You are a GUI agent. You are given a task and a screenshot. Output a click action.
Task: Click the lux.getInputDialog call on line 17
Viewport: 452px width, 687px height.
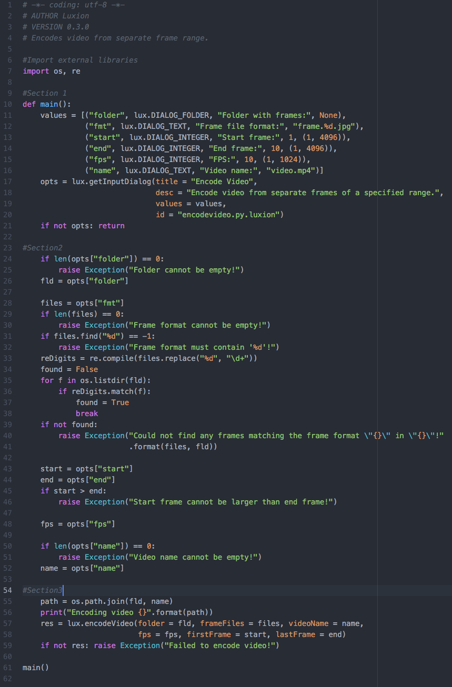112,181
